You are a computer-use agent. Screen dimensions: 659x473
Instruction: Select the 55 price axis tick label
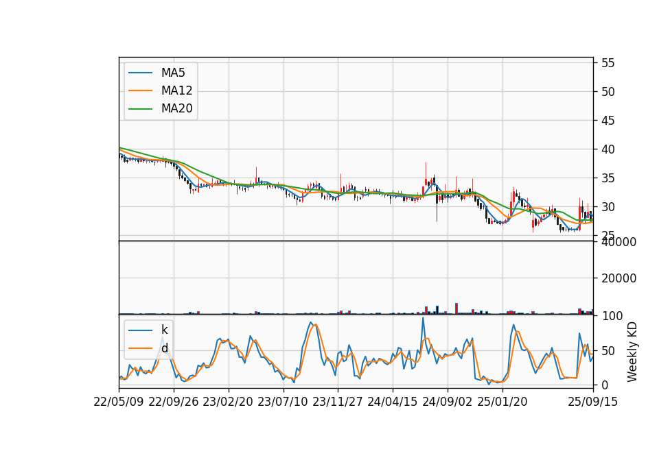[x=608, y=63]
